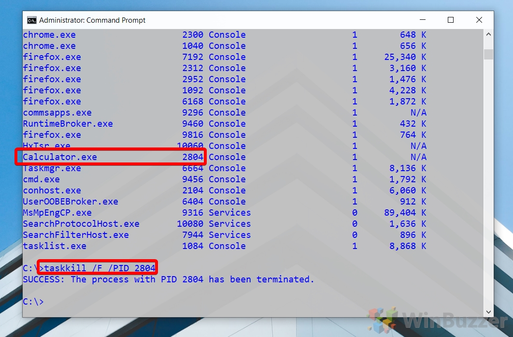Click the Command Prompt icon in title bar
Screen dimensions: 513x337
click(32, 20)
